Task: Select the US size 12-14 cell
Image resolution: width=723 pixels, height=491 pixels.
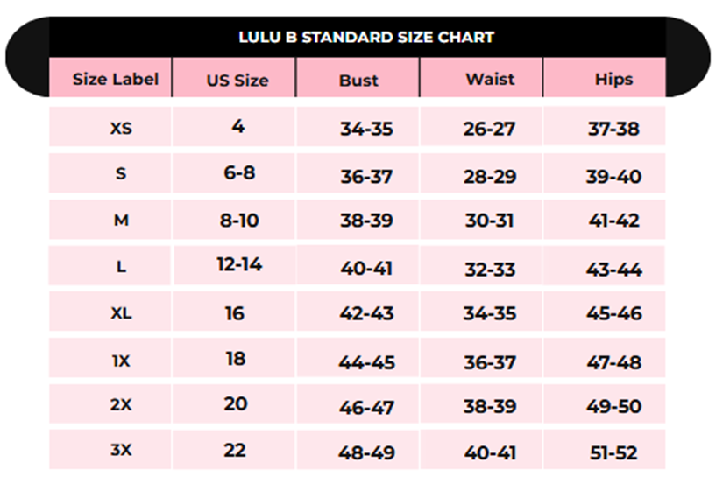Action: (239, 264)
